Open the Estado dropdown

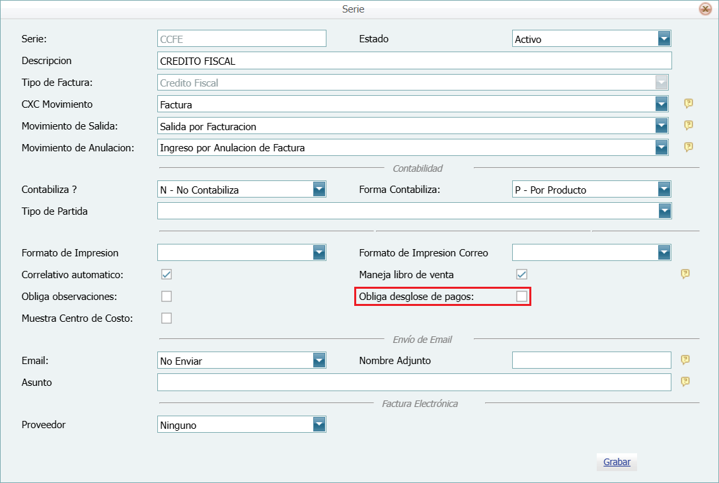(664, 39)
